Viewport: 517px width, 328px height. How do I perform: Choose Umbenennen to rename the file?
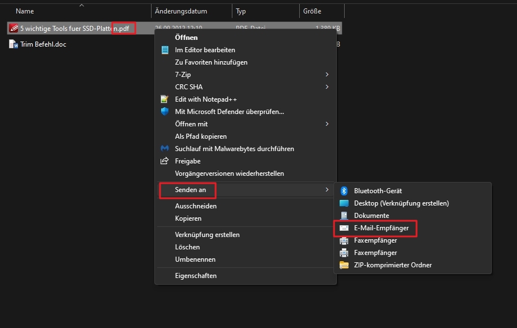[x=195, y=259]
